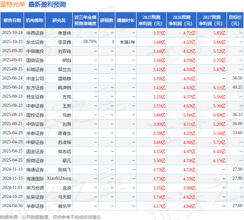This screenshot has width=244, height=220.
Task: Click the 2026预测净利润 column header
Action: [182, 20]
